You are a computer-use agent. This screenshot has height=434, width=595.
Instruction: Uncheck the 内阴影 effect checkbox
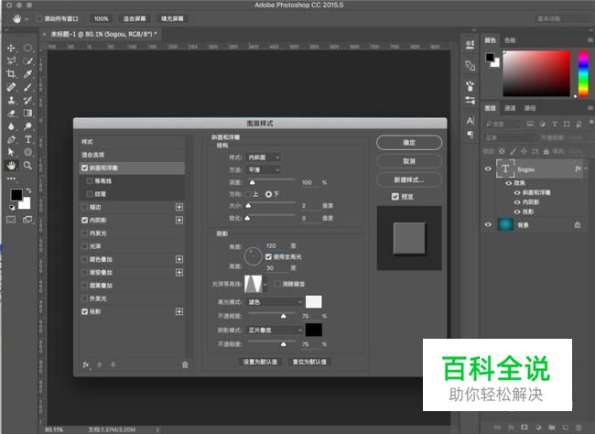pyautogui.click(x=84, y=221)
